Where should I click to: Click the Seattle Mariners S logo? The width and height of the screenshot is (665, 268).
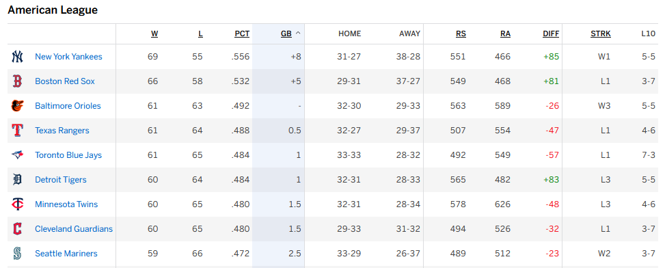(17, 253)
